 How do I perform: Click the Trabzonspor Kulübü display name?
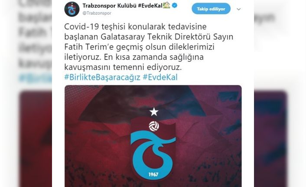(x=109, y=6)
